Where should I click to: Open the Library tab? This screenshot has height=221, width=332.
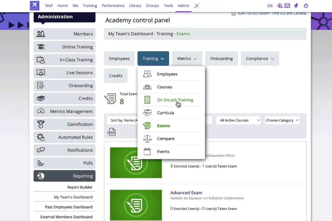pos(135,6)
